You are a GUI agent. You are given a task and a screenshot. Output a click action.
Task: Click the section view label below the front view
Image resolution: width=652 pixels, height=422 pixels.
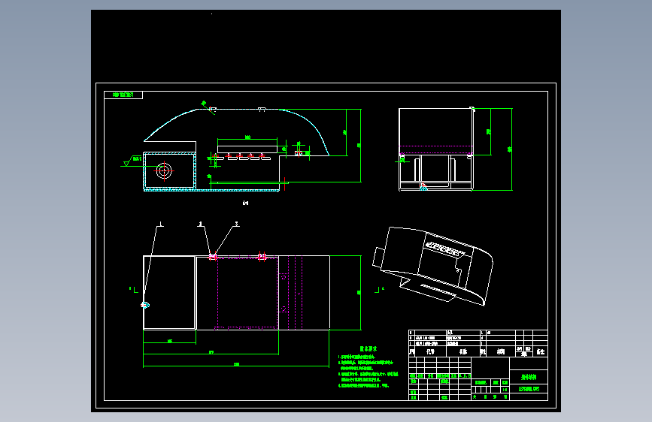pyautogui.click(x=245, y=203)
